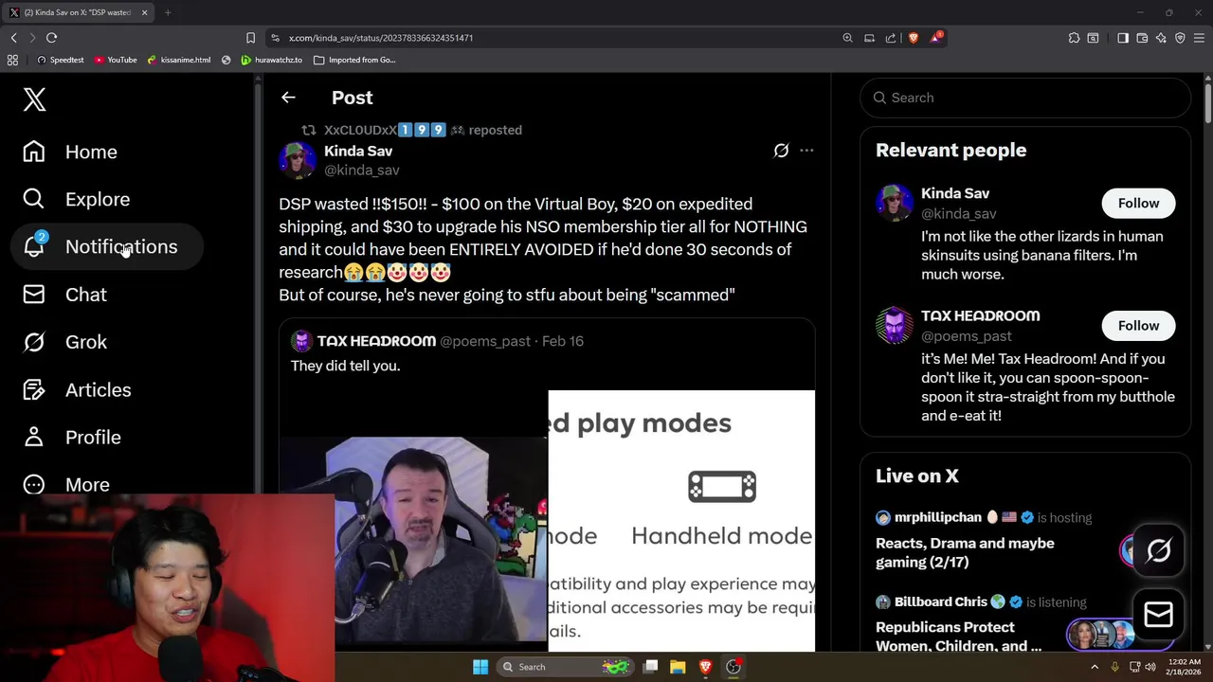Open the three-dot menu on the post
1213x682 pixels.
(x=806, y=151)
